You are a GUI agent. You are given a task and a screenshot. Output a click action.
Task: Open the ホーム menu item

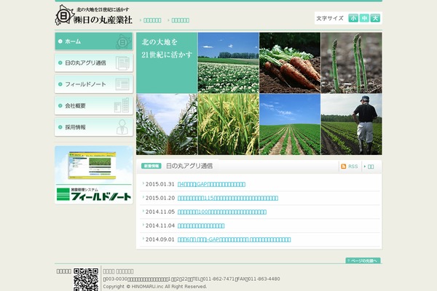tap(94, 41)
